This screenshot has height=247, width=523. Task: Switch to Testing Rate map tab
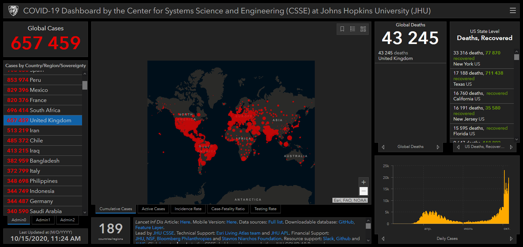pyautogui.click(x=265, y=209)
